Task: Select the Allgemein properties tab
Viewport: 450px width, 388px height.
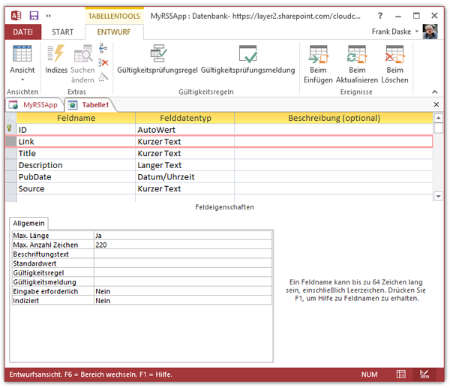Action: pos(29,223)
